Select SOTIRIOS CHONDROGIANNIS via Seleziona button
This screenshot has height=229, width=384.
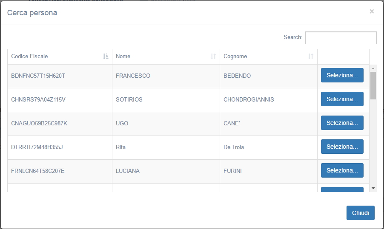[x=342, y=99]
